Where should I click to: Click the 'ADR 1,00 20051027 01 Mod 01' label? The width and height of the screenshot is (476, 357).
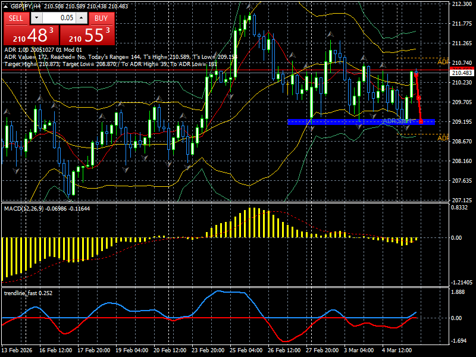click(43, 50)
